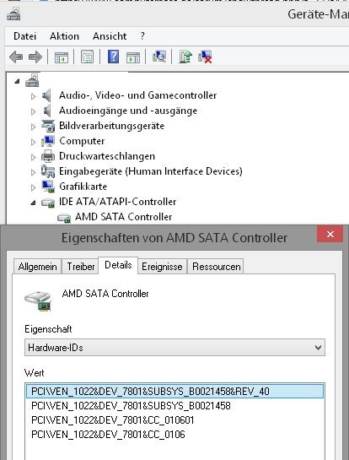The height and width of the screenshot is (460, 349).
Task: Select the value ending with SUBSYS_B0021458
Action: (x=131, y=406)
